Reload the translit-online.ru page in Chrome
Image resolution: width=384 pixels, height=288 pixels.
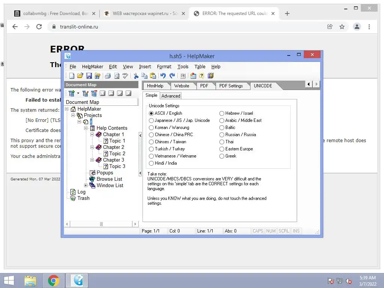coord(39,27)
